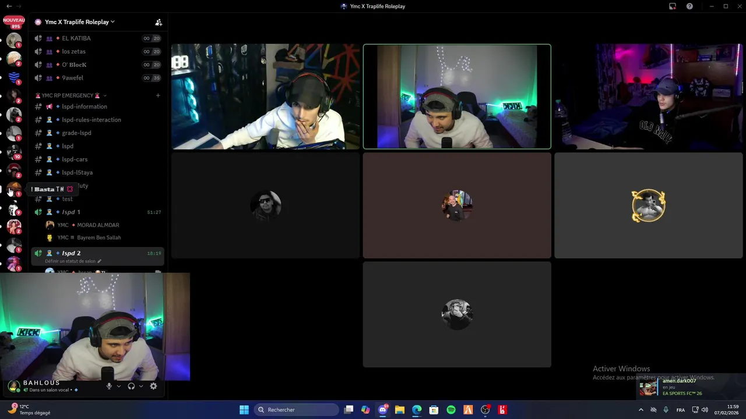Toggle microphone mute in user panel

[109, 386]
